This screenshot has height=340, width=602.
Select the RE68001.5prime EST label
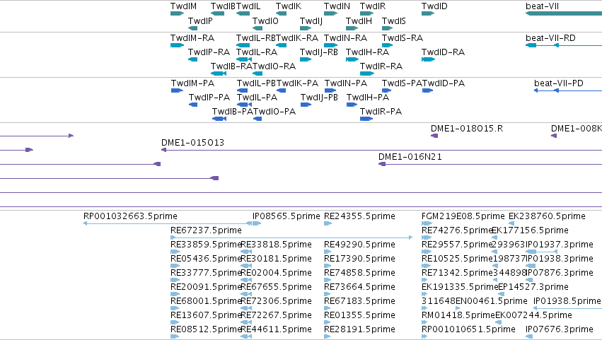coord(206,302)
